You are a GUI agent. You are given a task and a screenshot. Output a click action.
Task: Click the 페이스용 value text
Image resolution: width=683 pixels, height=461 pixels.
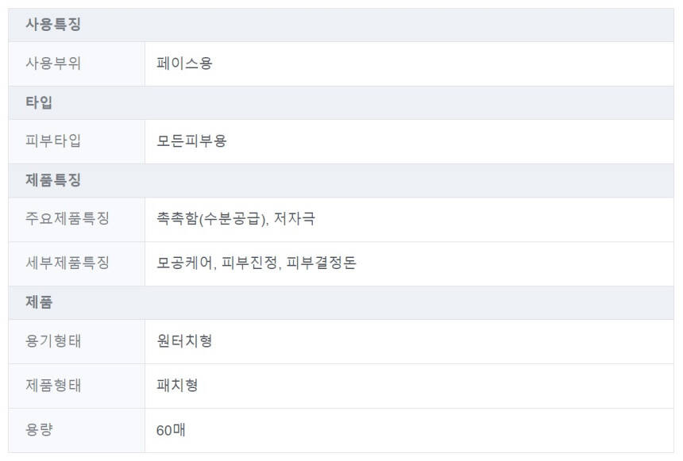(184, 63)
